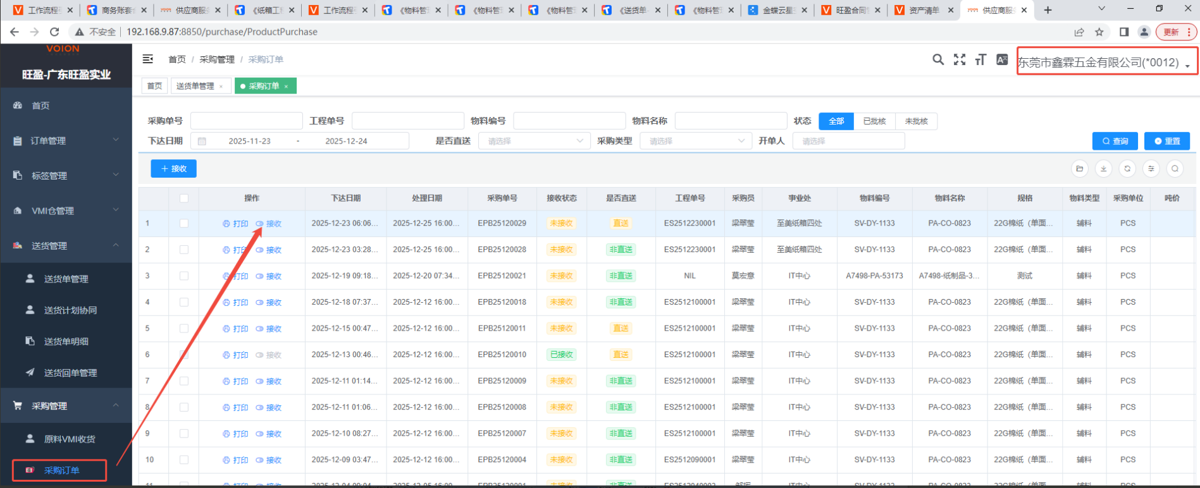The width and height of the screenshot is (1200, 488).
Task: Open the header search magnifier icon
Action: 938,59
